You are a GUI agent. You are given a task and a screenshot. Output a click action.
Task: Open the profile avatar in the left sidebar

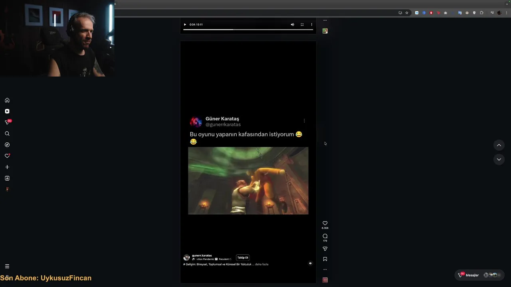point(7,189)
